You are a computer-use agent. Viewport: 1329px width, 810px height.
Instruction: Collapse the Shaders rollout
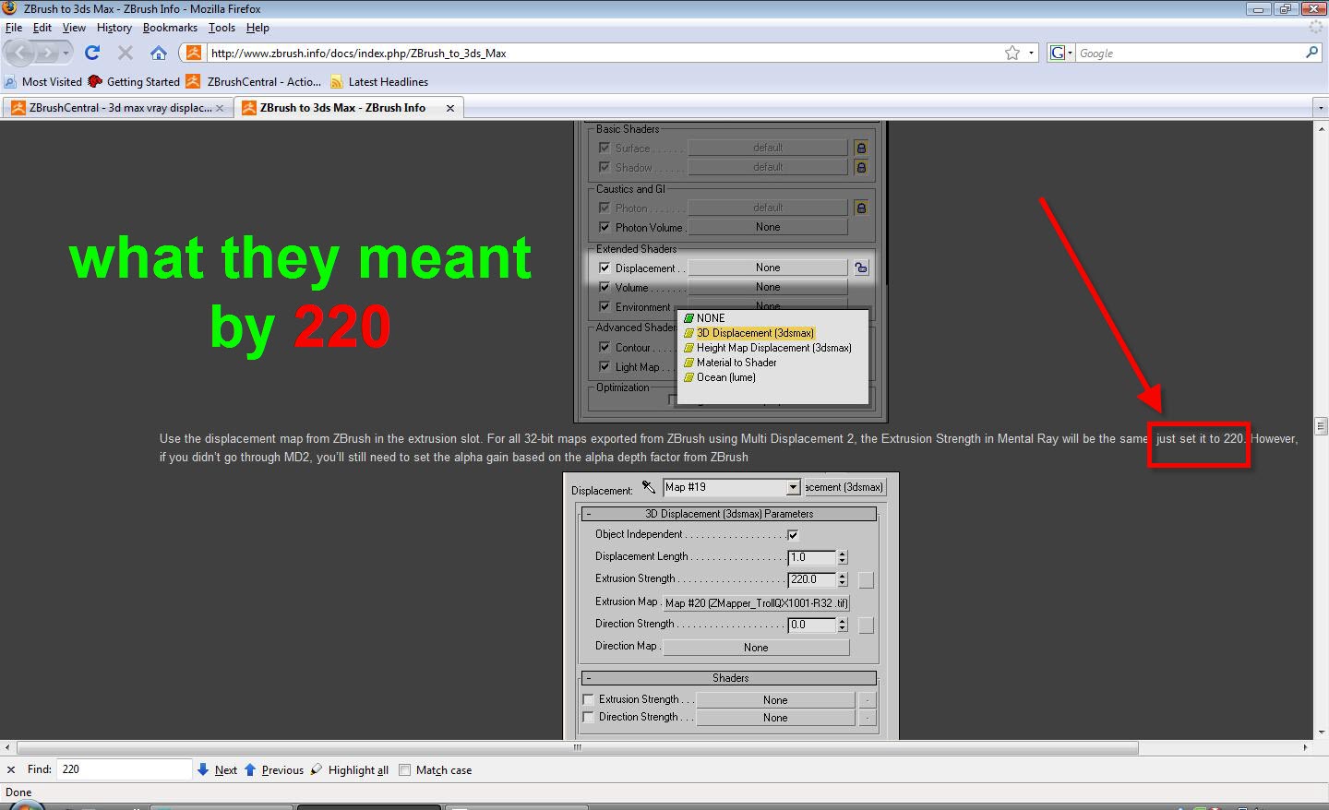(729, 678)
